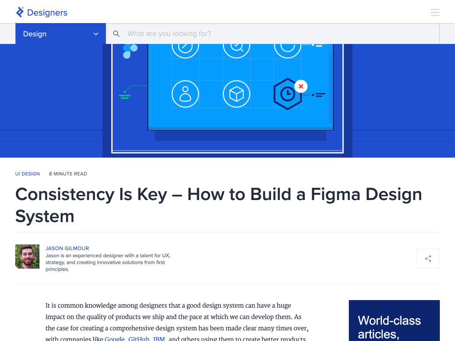This screenshot has width=455, height=341.
Task: Click the search magnifier icon
Action: 116,34
